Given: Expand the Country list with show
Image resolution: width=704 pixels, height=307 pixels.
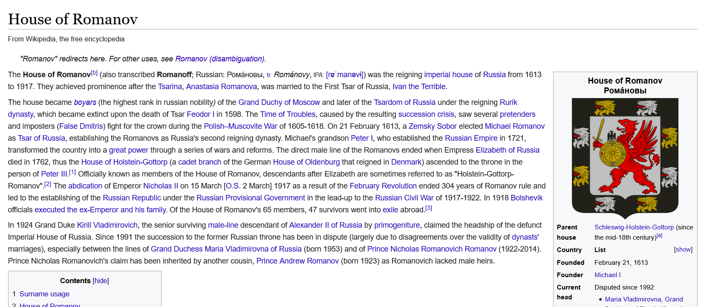Looking at the screenshot, I should pyautogui.click(x=683, y=249).
